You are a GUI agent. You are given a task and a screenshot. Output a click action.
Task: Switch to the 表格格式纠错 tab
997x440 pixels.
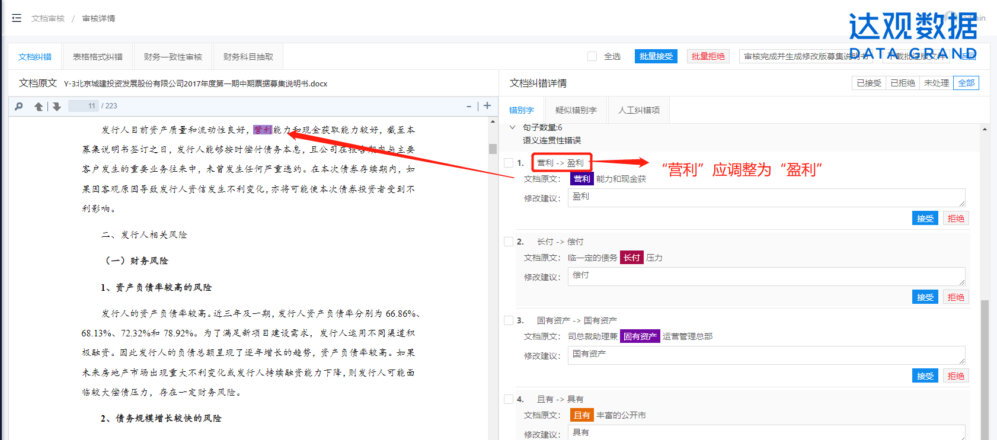(x=98, y=57)
